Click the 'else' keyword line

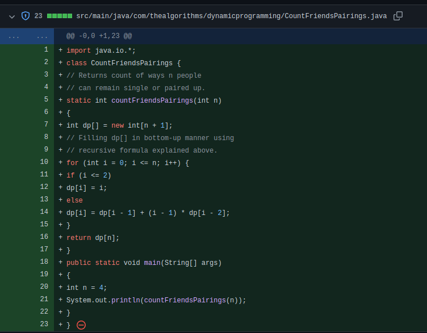point(74,200)
